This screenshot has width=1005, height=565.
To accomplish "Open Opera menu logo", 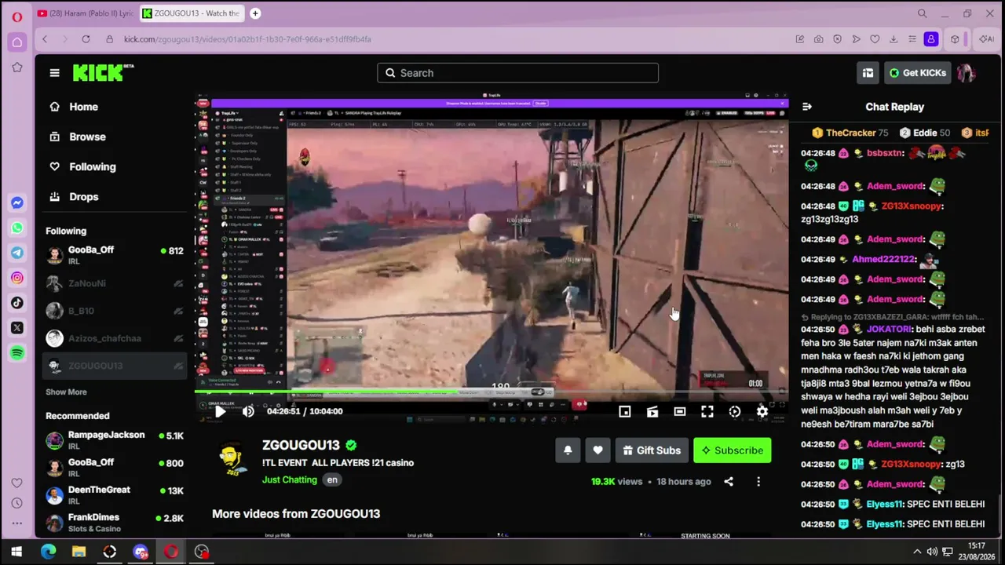I will click(x=16, y=15).
